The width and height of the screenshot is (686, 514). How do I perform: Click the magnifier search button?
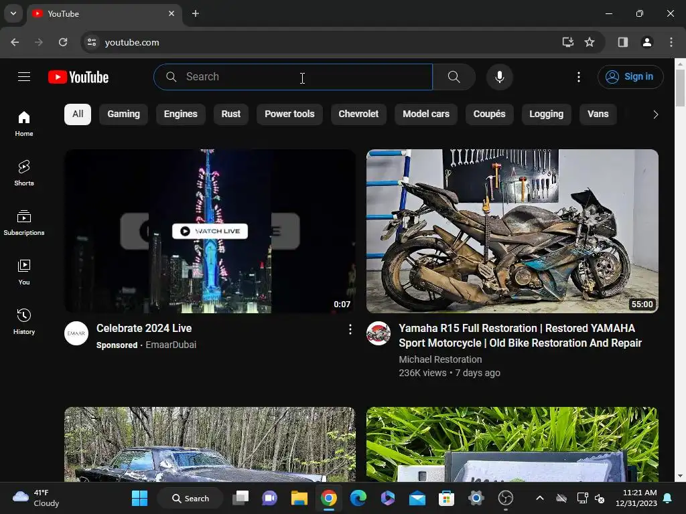(454, 77)
